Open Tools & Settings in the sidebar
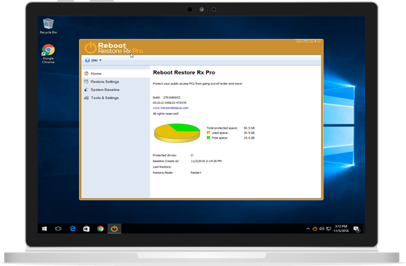This screenshot has height=266, width=406. tap(105, 98)
